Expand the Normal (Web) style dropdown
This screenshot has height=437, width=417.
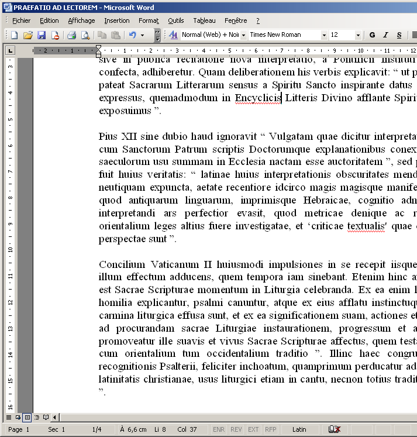(243, 35)
